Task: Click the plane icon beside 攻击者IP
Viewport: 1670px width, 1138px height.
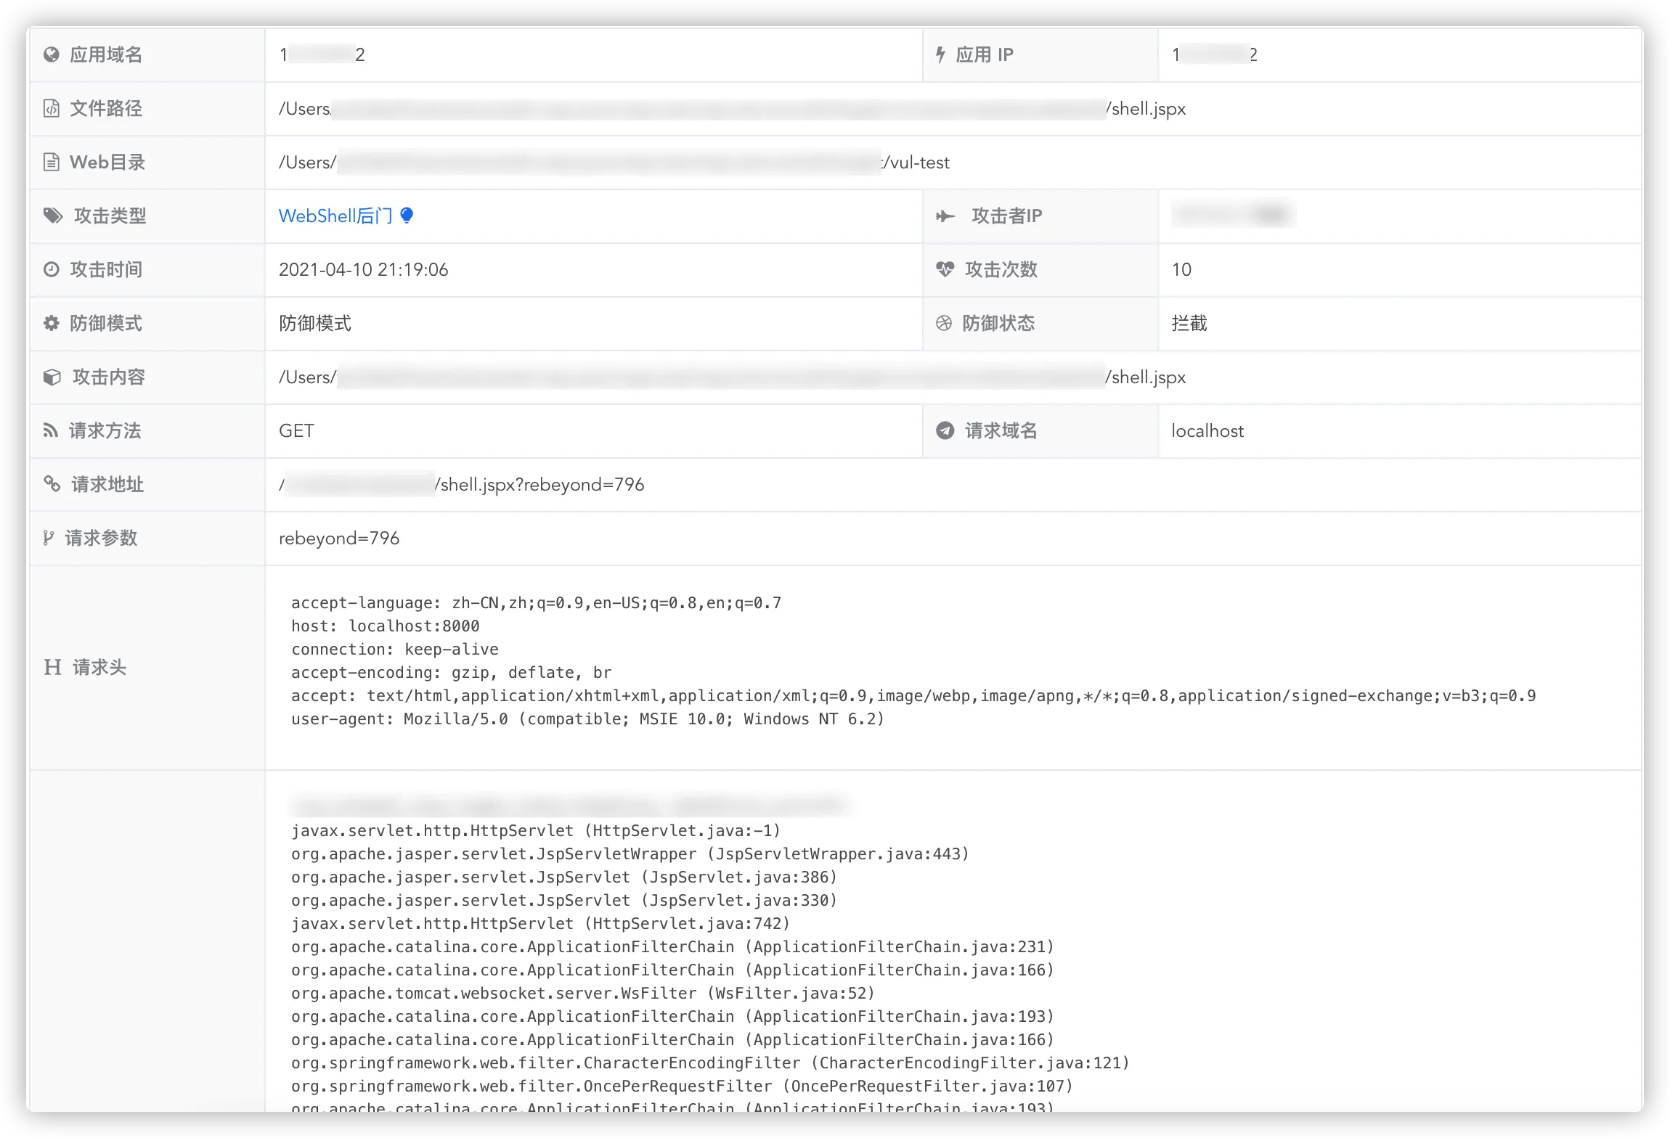Action: click(x=945, y=216)
